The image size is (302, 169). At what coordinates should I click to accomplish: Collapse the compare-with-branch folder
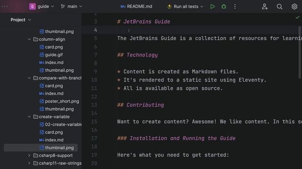[x=29, y=78]
